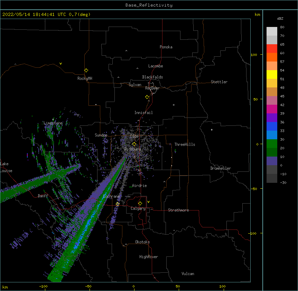Click the yellow V marker in northwest area

click(x=60, y=64)
